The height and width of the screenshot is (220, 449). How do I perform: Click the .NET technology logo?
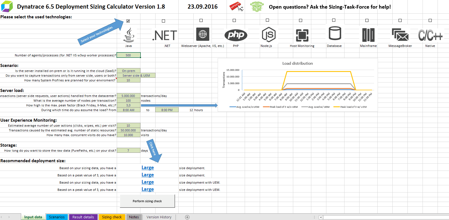[165, 35]
